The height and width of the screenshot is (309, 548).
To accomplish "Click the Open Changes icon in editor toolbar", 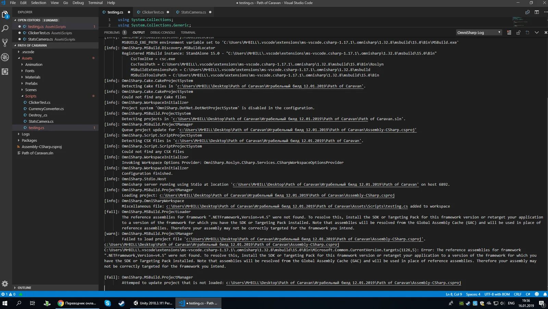I will [527, 12].
